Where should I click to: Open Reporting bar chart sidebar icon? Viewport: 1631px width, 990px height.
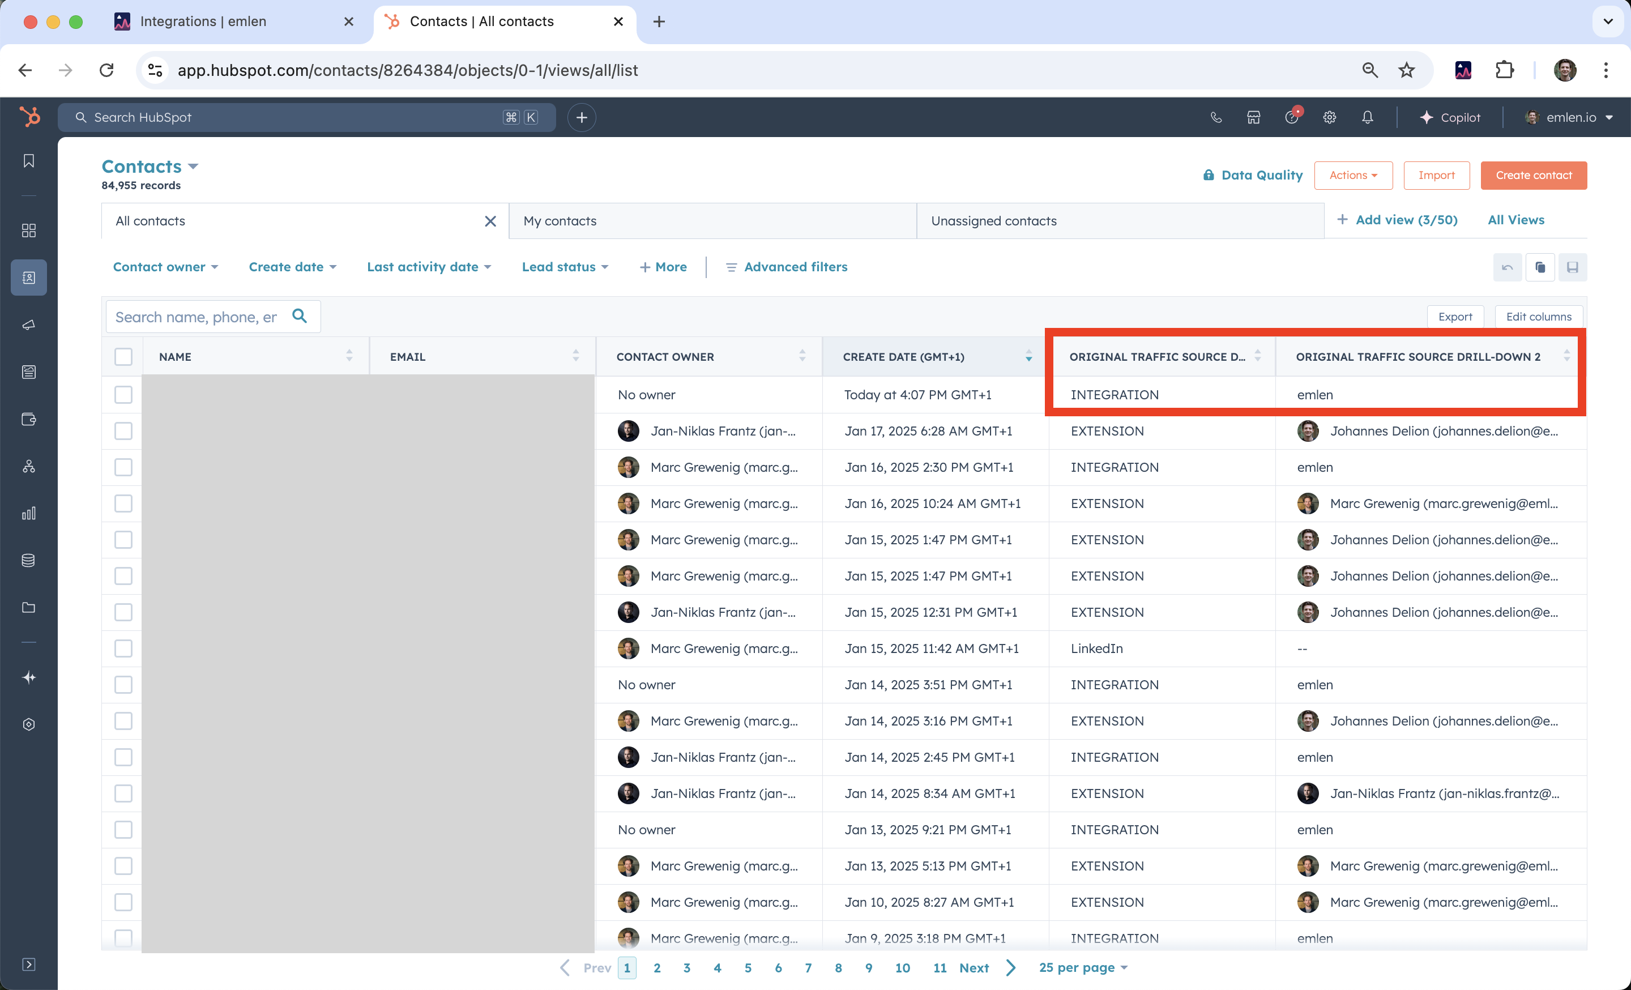click(x=28, y=513)
